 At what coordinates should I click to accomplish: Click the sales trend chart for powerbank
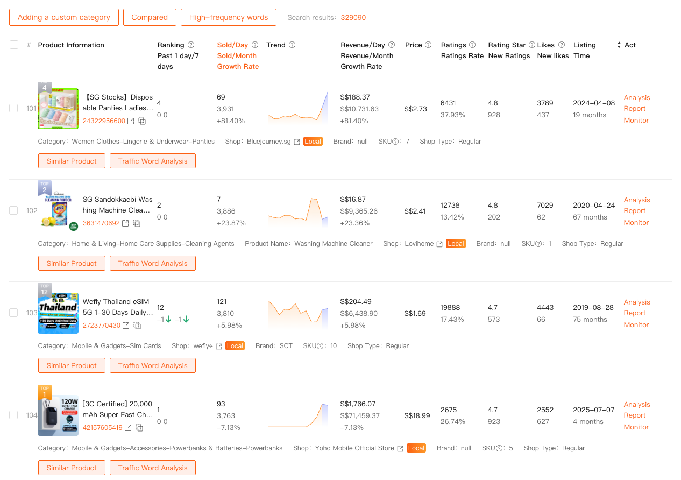pyautogui.click(x=297, y=415)
